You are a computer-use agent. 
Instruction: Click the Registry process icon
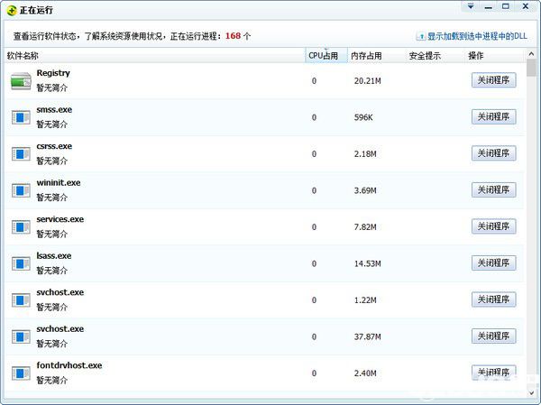point(21,81)
